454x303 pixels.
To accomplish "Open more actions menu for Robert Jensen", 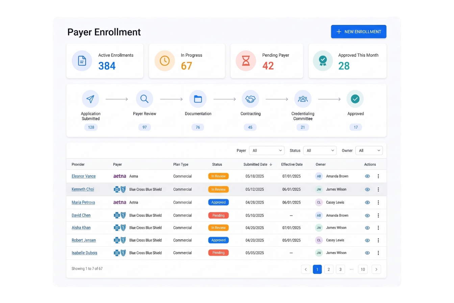I will point(378,240).
